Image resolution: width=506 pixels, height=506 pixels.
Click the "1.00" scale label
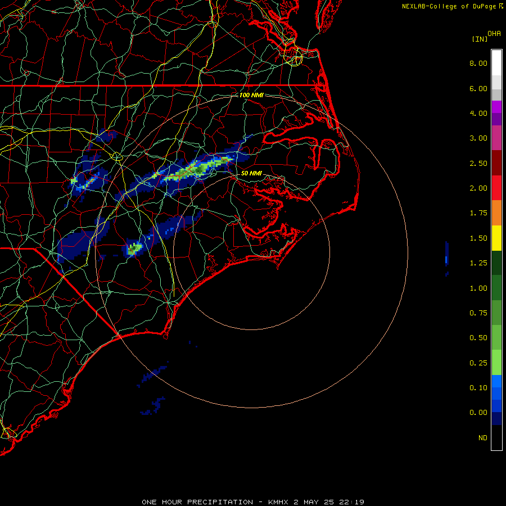tap(478, 288)
